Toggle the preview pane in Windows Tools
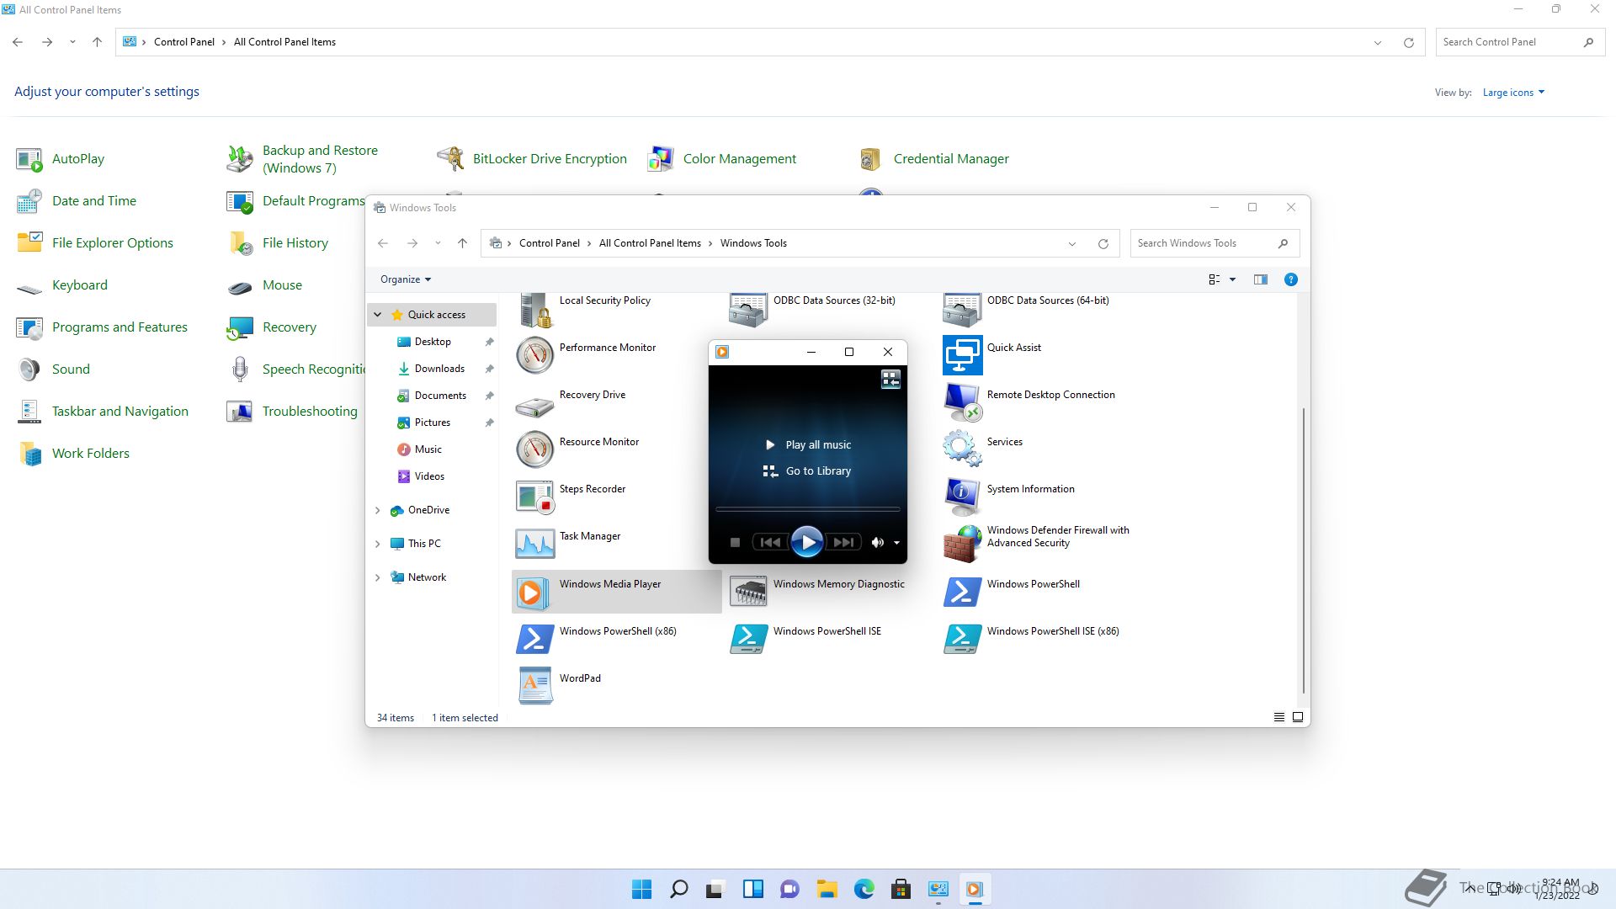 click(1260, 279)
